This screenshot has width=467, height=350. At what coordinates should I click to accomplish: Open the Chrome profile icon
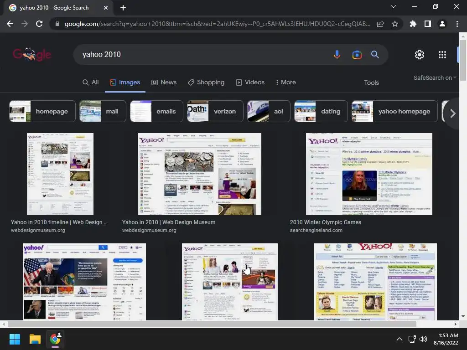coord(442,24)
